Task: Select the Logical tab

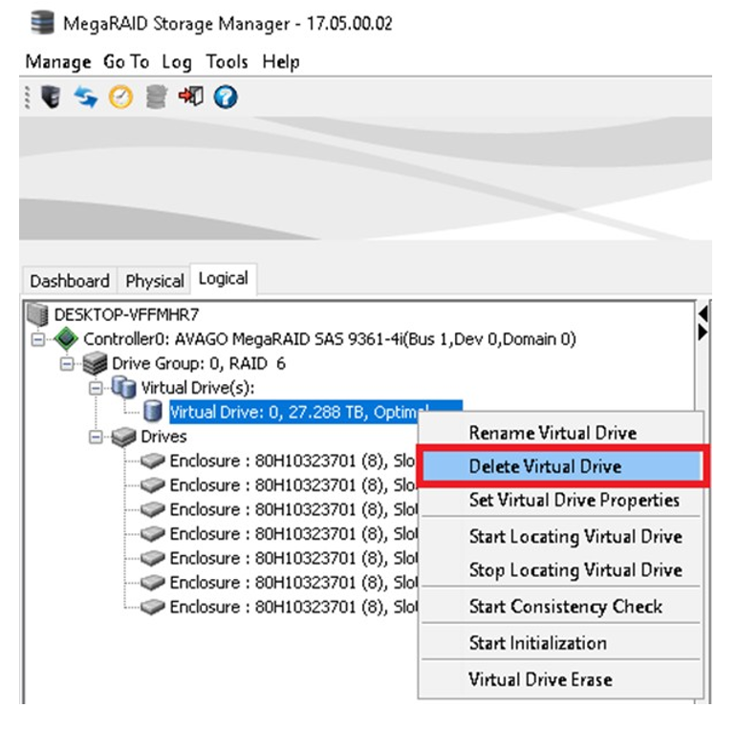Action: tap(224, 279)
